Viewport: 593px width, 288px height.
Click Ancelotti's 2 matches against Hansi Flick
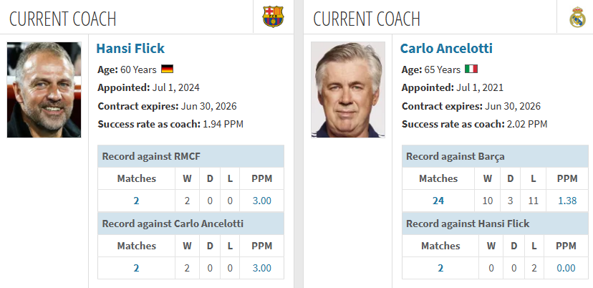click(440, 268)
